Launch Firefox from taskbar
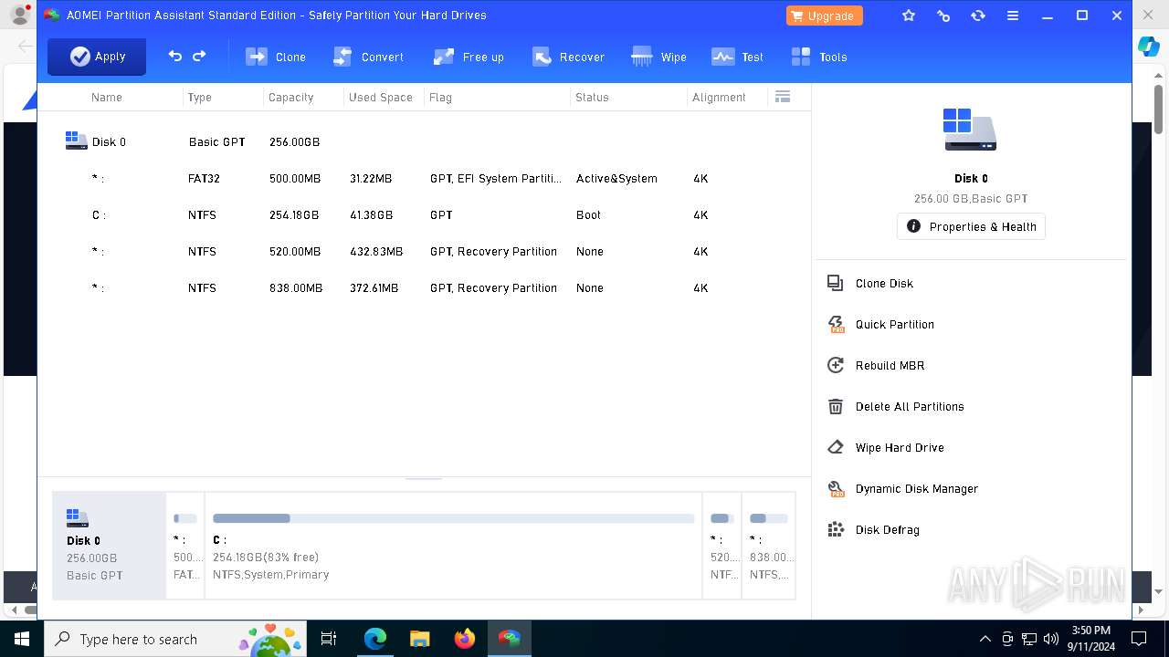Screen dimensions: 1169x657 tap(464, 639)
